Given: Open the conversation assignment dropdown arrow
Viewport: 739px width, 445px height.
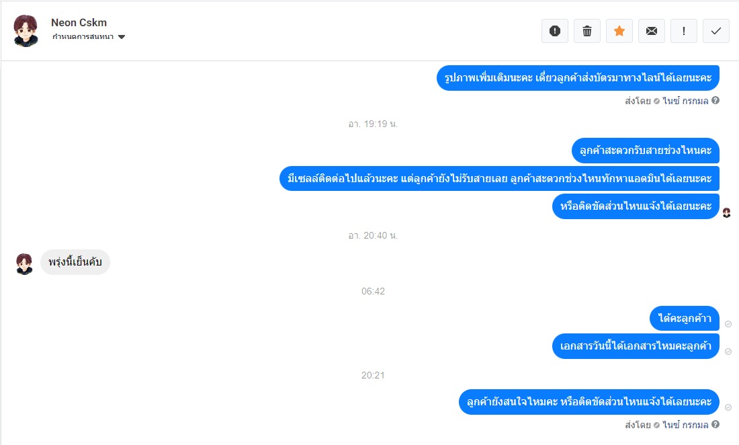Looking at the screenshot, I should point(122,37).
